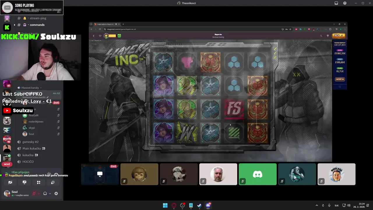Open microphone input options arrow
373x210 pixels.
39,193
